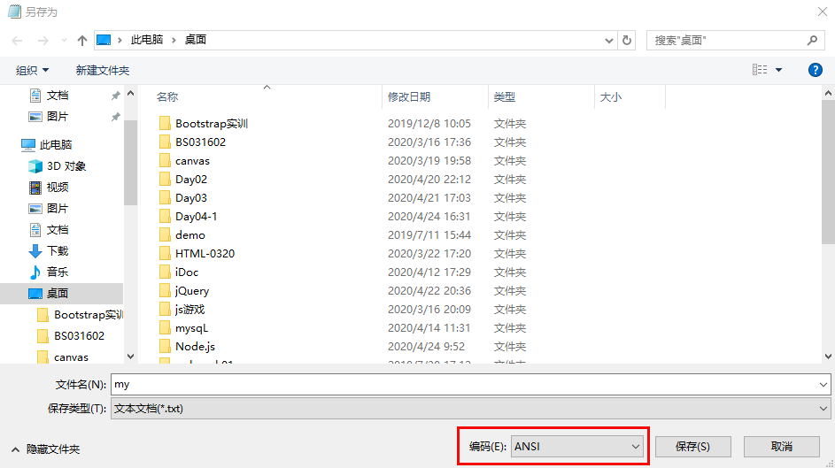The width and height of the screenshot is (835, 468).
Task: Expand address bar history dropdown
Action: (x=608, y=41)
